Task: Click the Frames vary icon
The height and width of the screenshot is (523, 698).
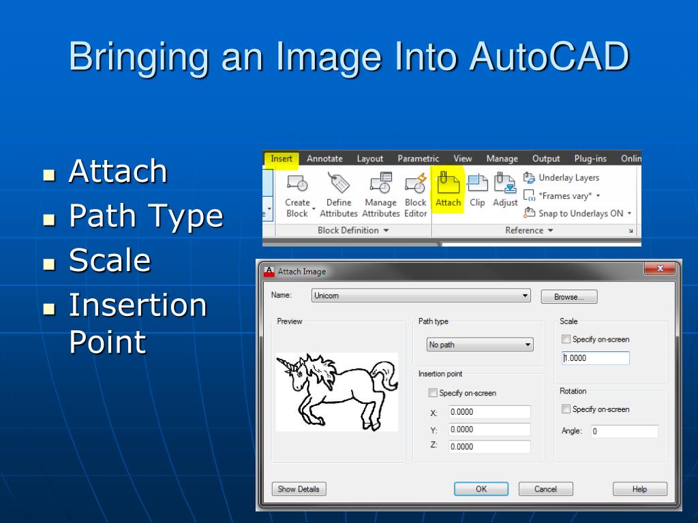Action: coord(529,195)
